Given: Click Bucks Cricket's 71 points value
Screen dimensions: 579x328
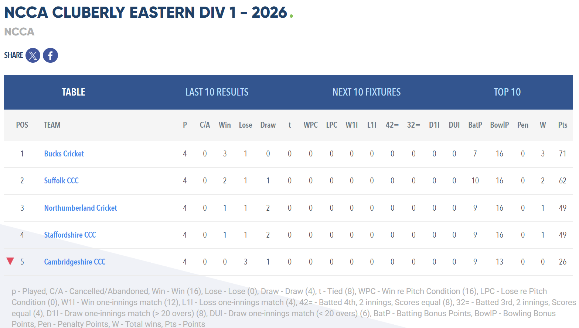Looking at the screenshot, I should [x=562, y=154].
